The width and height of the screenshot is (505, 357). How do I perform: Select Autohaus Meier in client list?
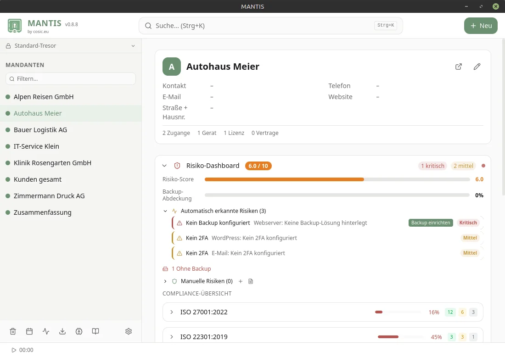tap(71, 113)
